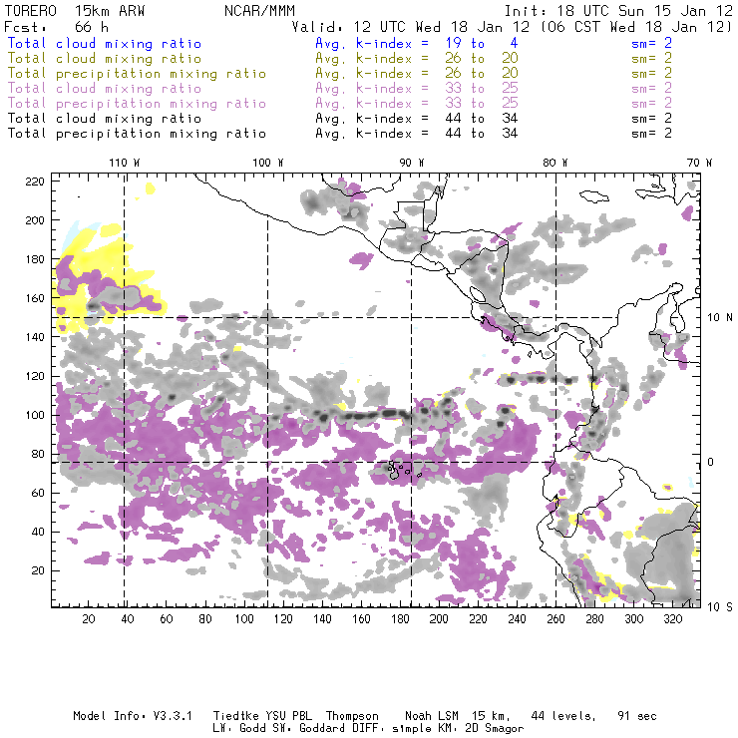738x738 pixels.
Task: Select the "Fcst: 66 h" forecast hour text
Action: pos(57,27)
